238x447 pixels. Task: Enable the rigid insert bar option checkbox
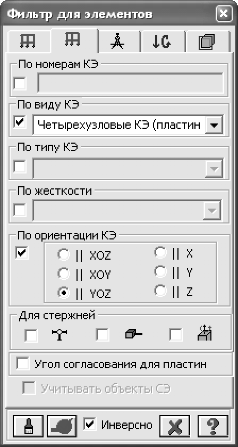pos(103,334)
